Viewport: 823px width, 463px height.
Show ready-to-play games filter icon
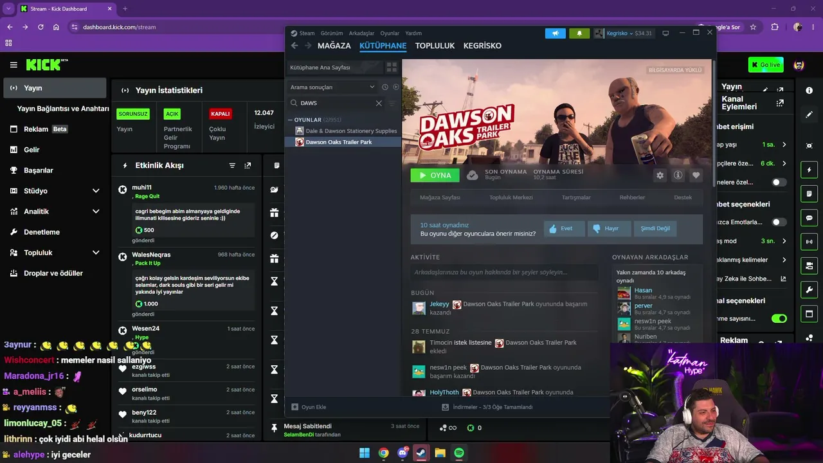point(396,87)
